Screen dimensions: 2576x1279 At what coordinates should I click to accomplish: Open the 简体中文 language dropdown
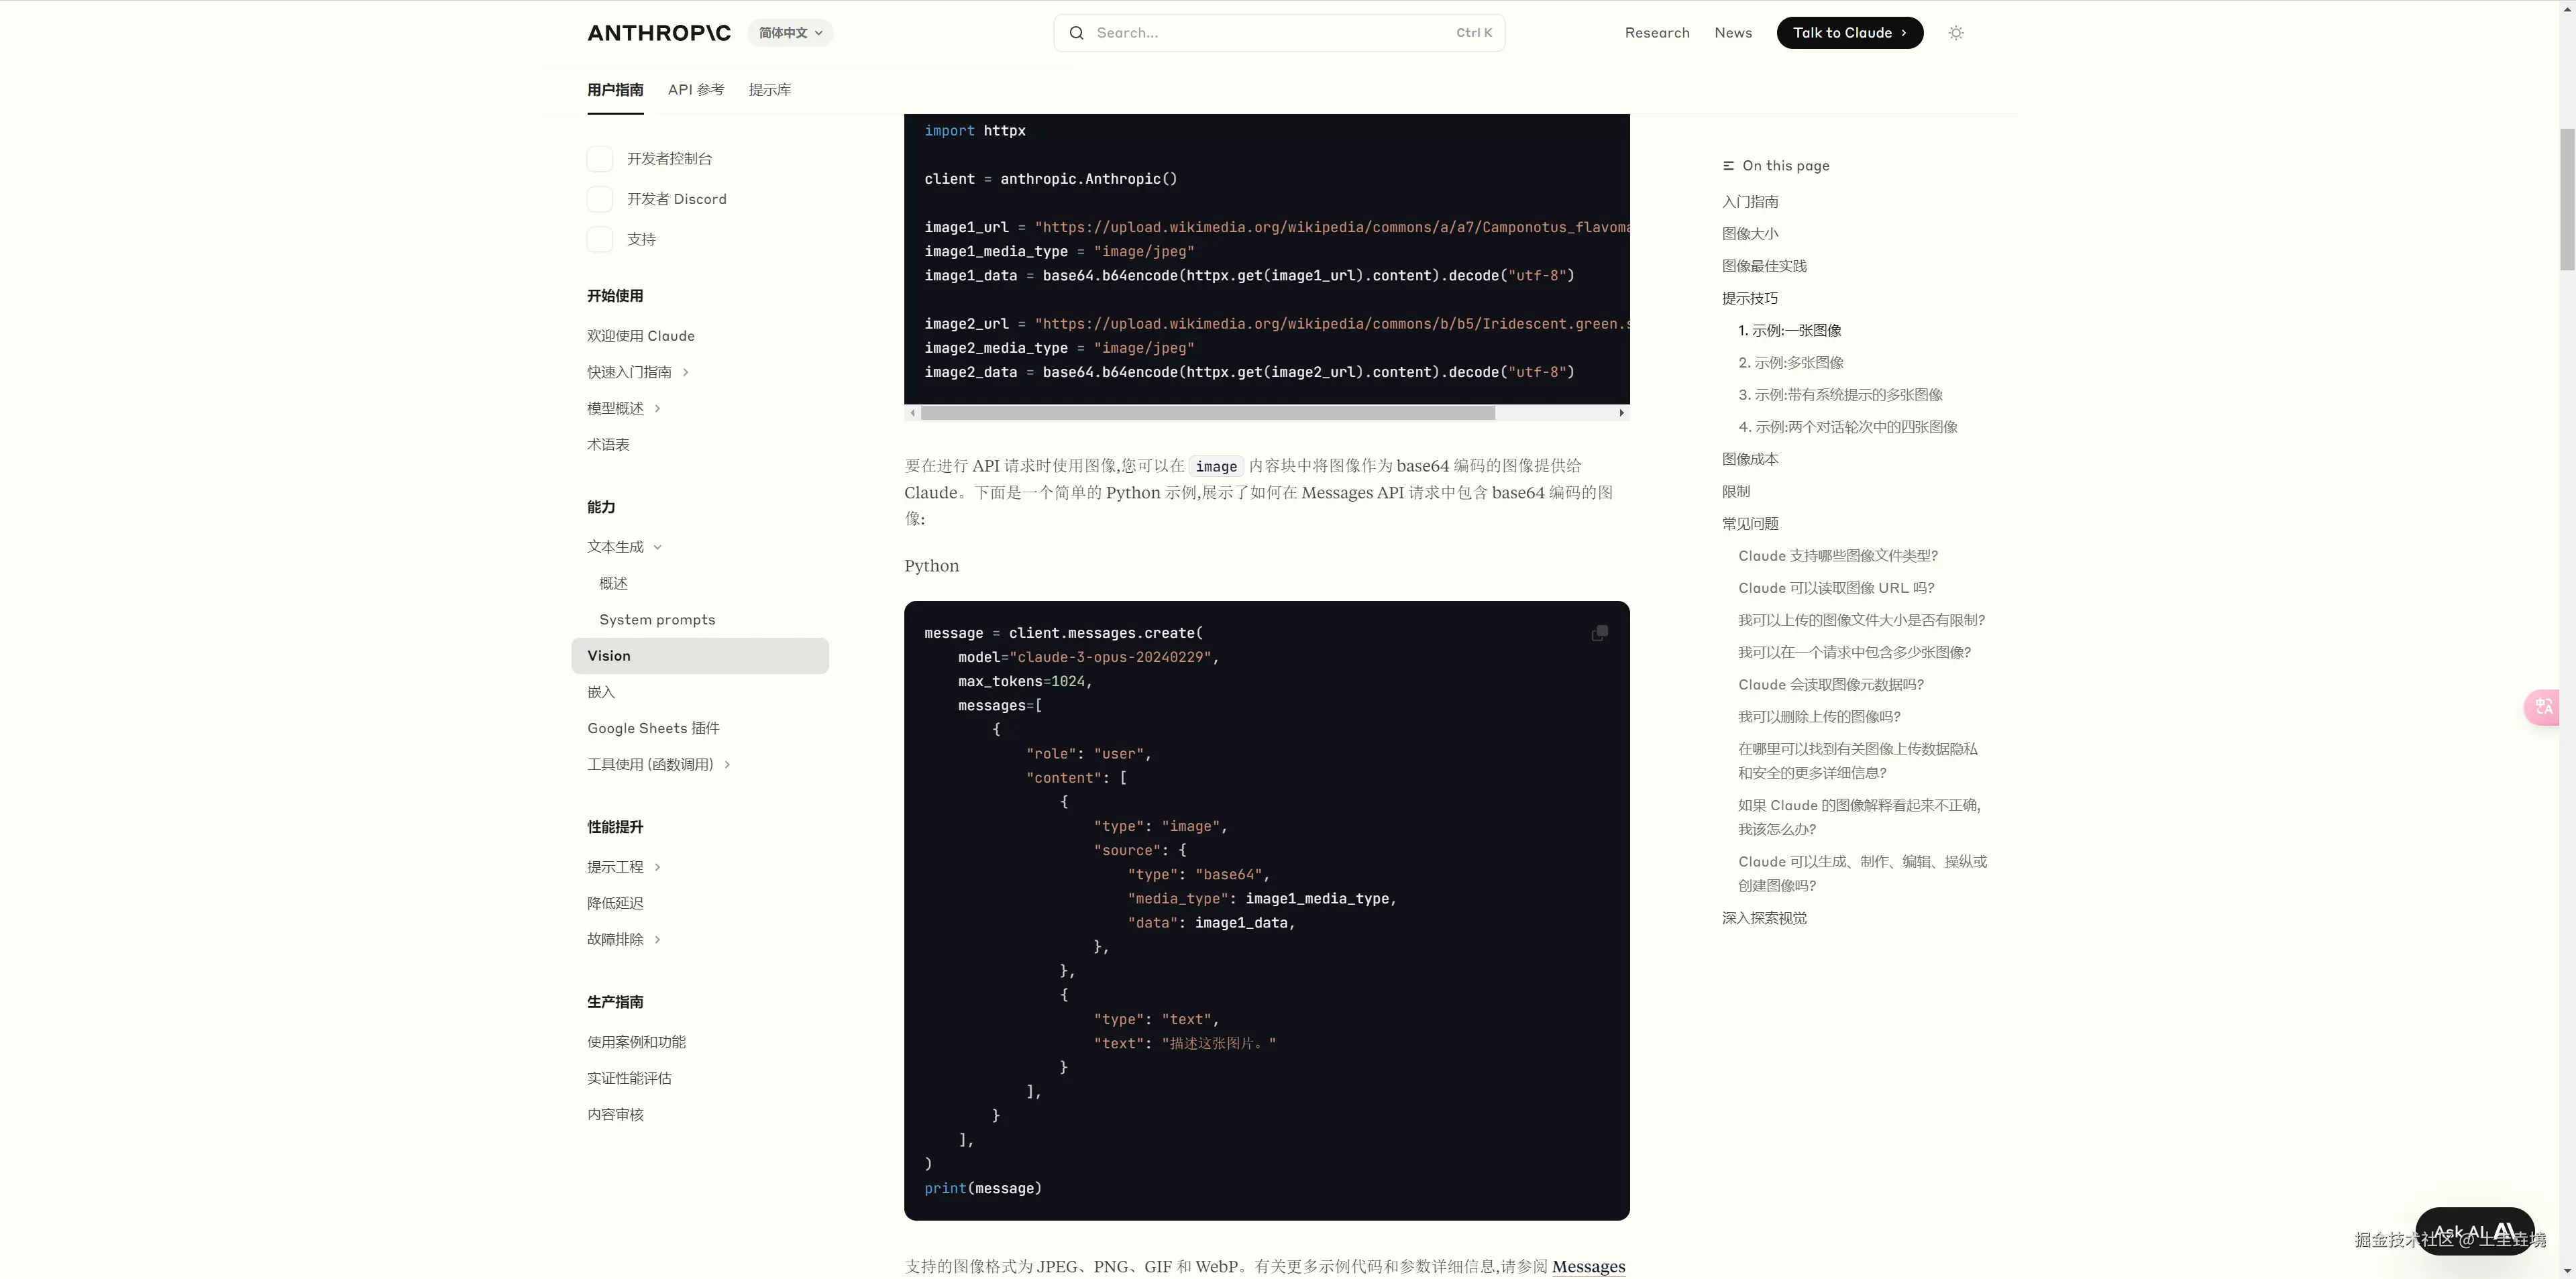790,33
